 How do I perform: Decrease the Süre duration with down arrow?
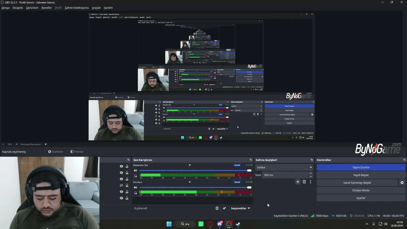[x=311, y=177]
